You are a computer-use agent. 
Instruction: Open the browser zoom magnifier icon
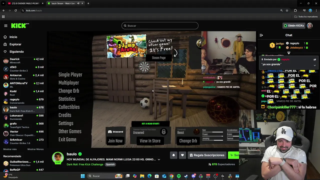point(281,10)
